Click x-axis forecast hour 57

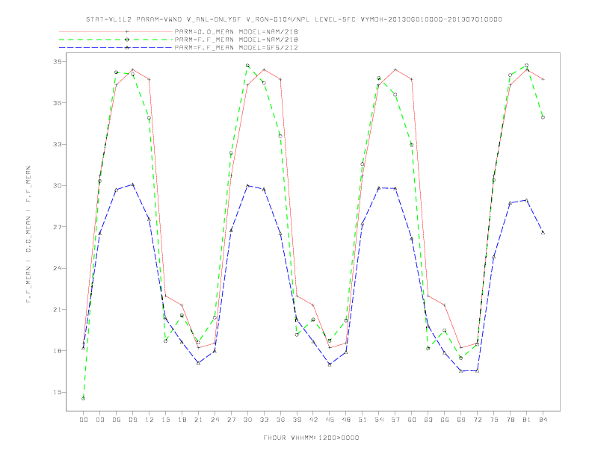(x=395, y=420)
